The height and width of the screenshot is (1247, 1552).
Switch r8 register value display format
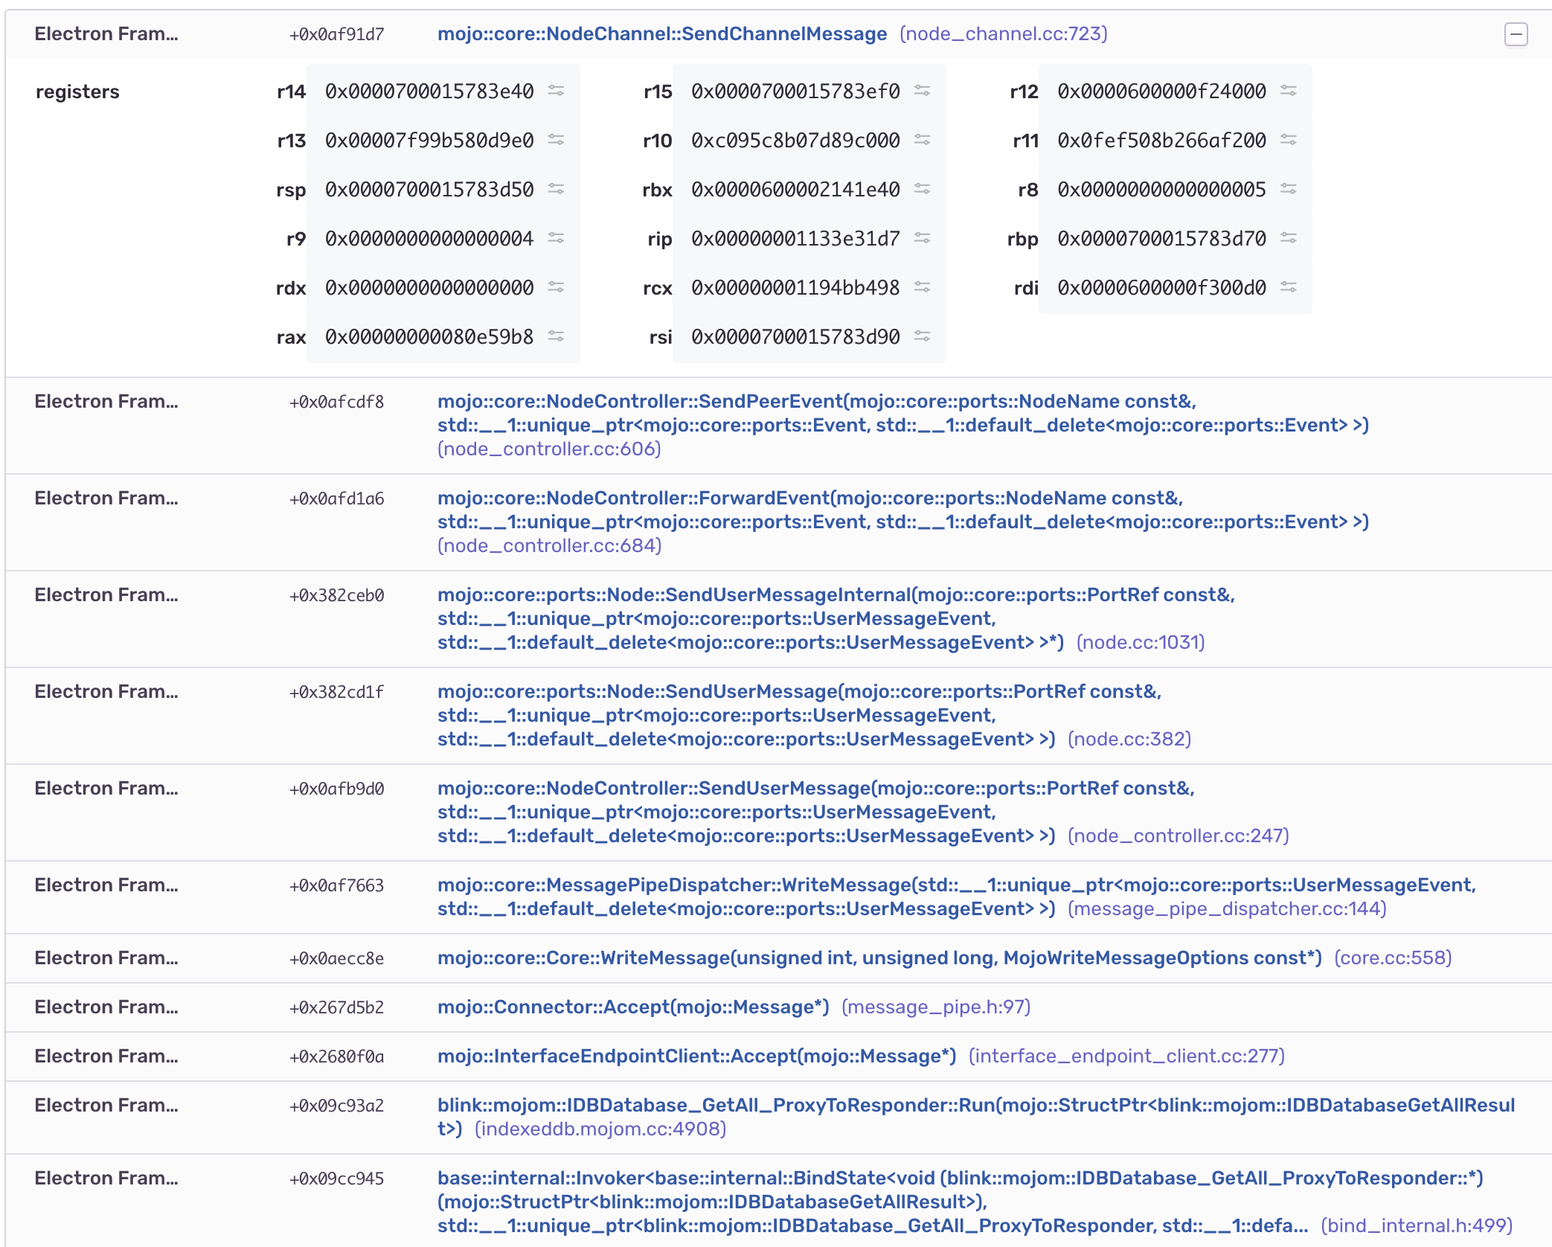[x=1288, y=189]
